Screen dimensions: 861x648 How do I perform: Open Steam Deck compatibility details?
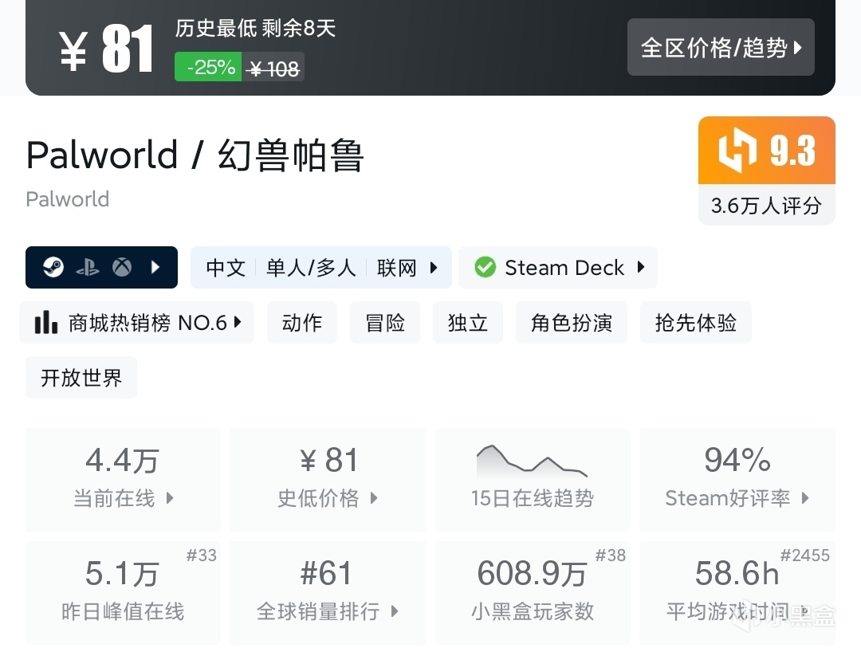point(558,268)
